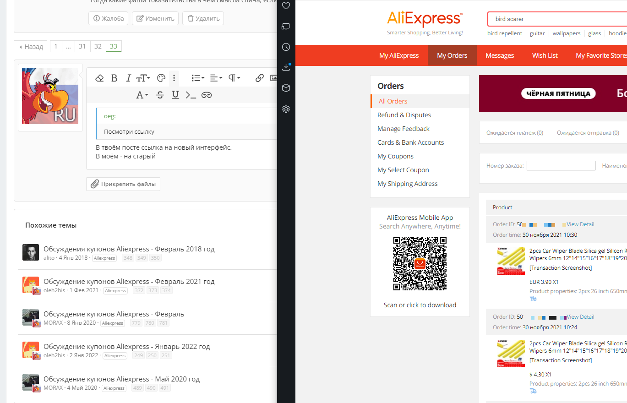The width and height of the screenshot is (627, 403).
Task: Click the 'Жалоба' report button
Action: 108,18
